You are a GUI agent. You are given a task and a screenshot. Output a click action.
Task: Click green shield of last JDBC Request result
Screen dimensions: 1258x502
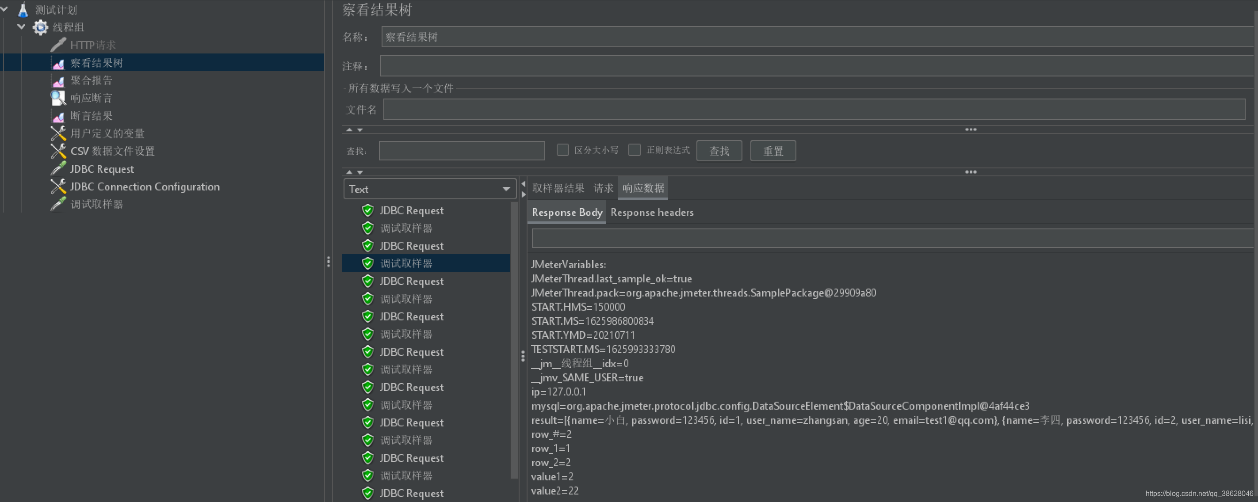(368, 493)
